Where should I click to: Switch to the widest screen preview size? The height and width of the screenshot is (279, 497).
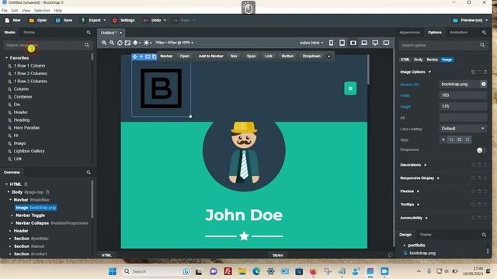[386, 43]
